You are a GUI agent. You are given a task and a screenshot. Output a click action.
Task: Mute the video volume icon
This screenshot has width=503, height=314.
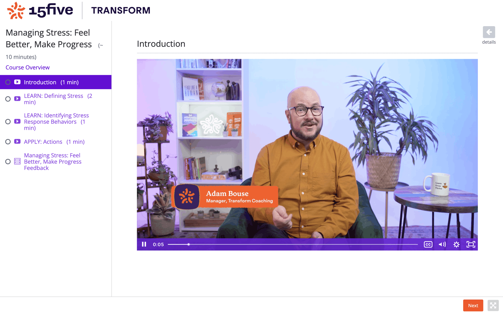pos(442,244)
